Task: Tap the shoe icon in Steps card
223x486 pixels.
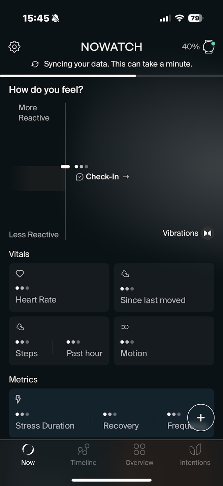Action: coord(20,327)
